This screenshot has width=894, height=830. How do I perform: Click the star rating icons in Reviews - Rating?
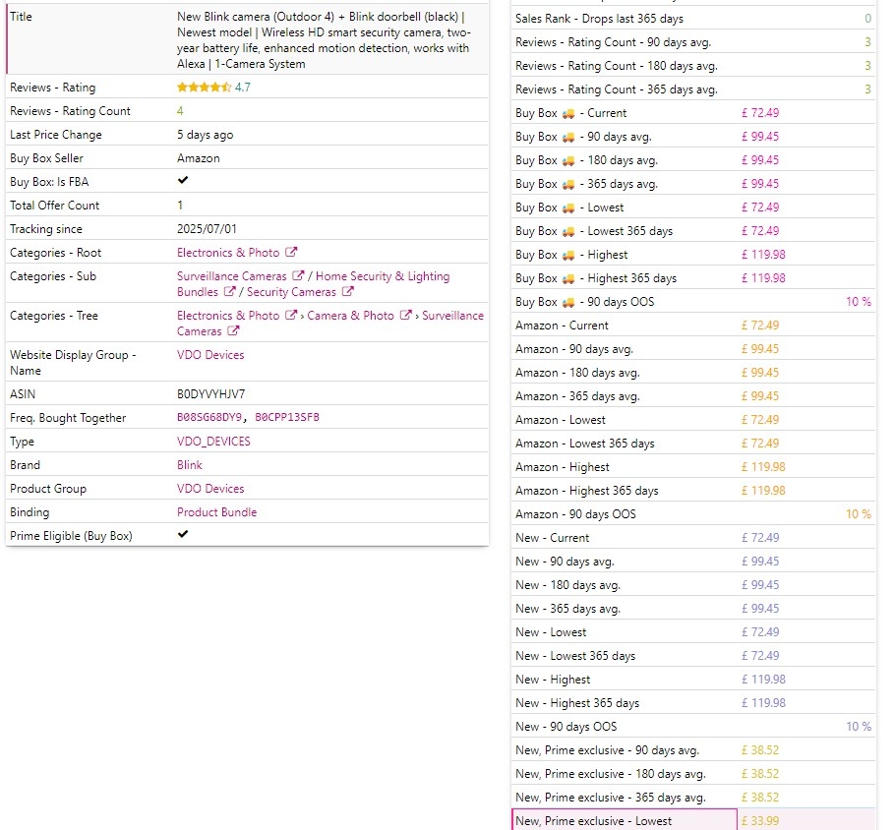click(204, 88)
